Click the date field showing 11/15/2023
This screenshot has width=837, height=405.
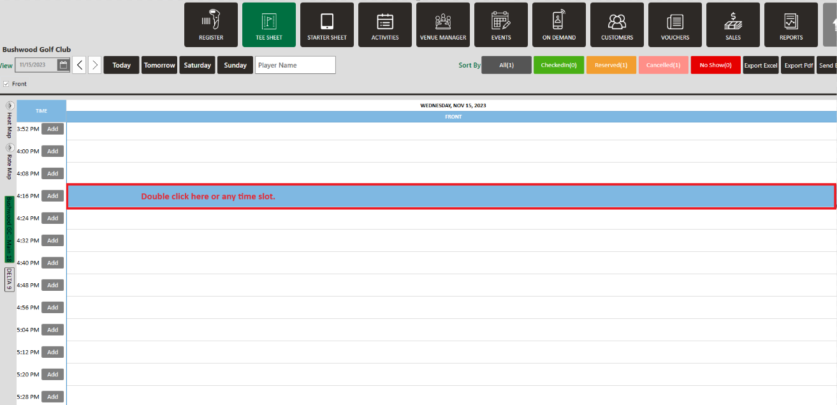(x=36, y=65)
